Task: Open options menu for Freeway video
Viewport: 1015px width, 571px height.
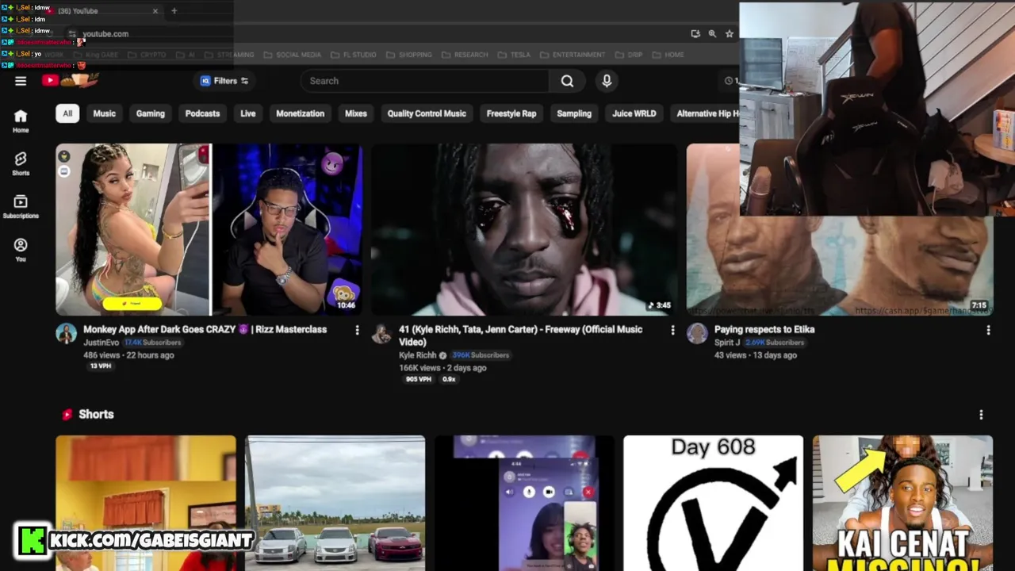Action: pos(672,330)
